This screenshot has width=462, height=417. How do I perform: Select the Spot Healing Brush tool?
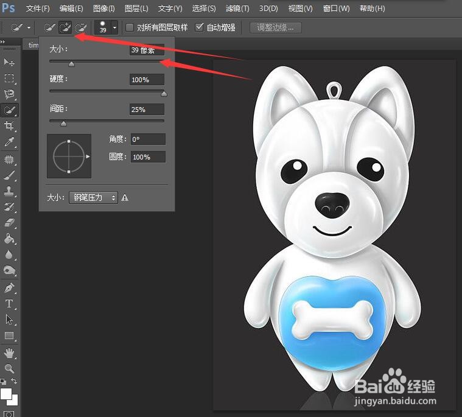click(9, 159)
